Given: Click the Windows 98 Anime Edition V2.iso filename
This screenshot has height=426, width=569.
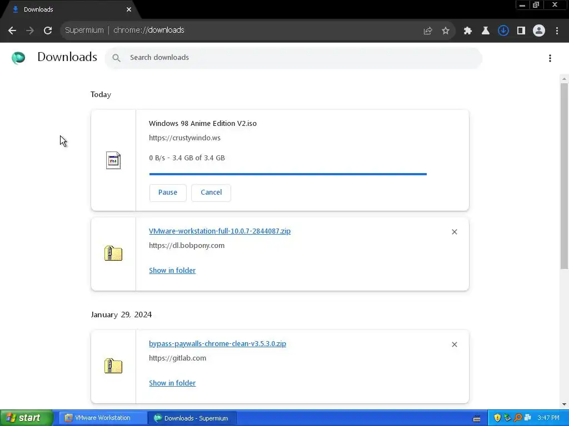Looking at the screenshot, I should [x=202, y=124].
